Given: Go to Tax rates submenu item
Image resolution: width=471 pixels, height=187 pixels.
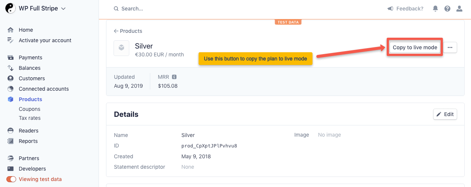Looking at the screenshot, I should coord(30,118).
